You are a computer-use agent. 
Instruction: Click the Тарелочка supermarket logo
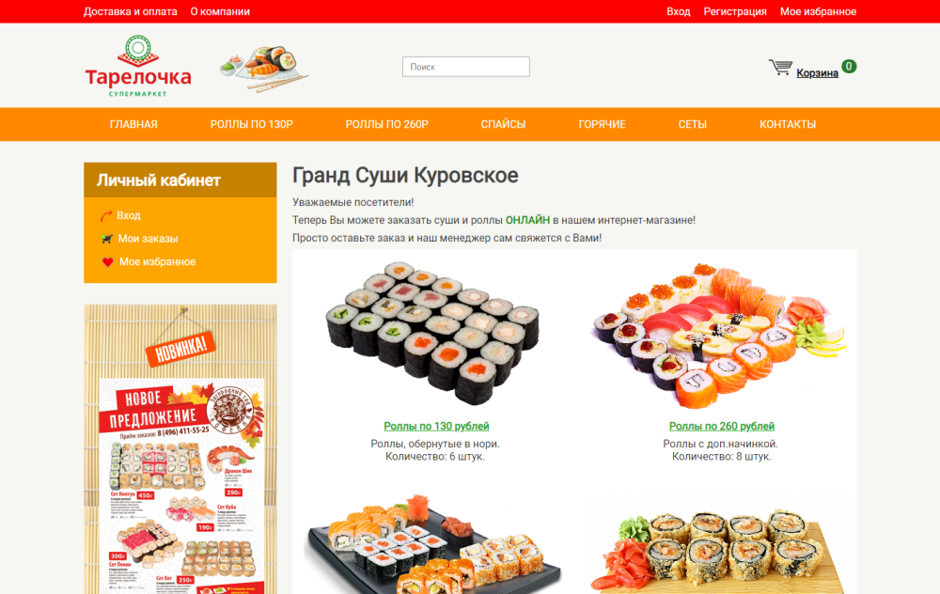pyautogui.click(x=138, y=66)
